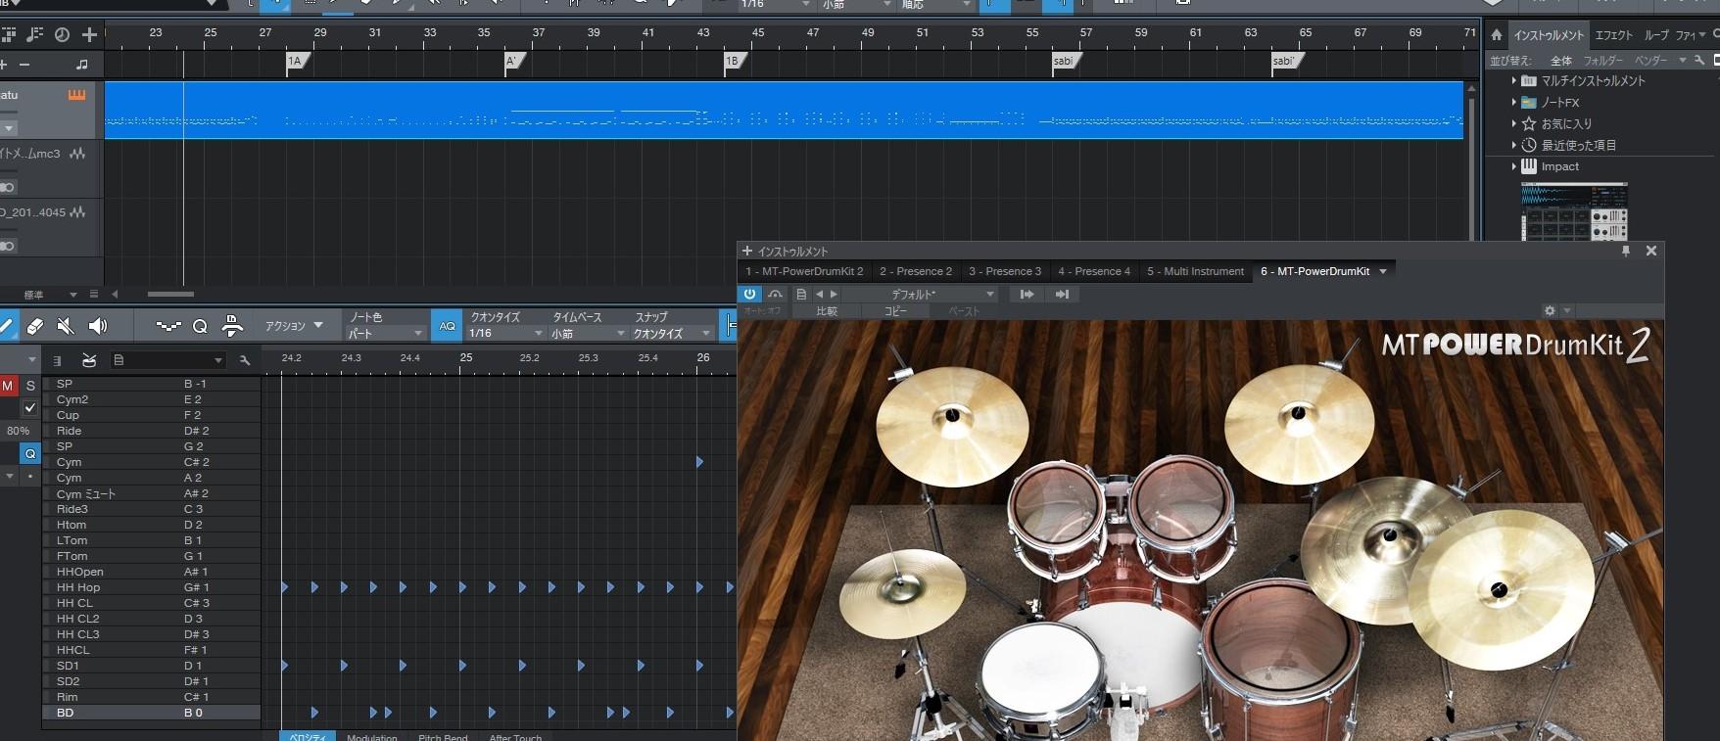Toggle the checkbox below the S button
Image resolution: width=1720 pixels, height=741 pixels.
[x=30, y=407]
